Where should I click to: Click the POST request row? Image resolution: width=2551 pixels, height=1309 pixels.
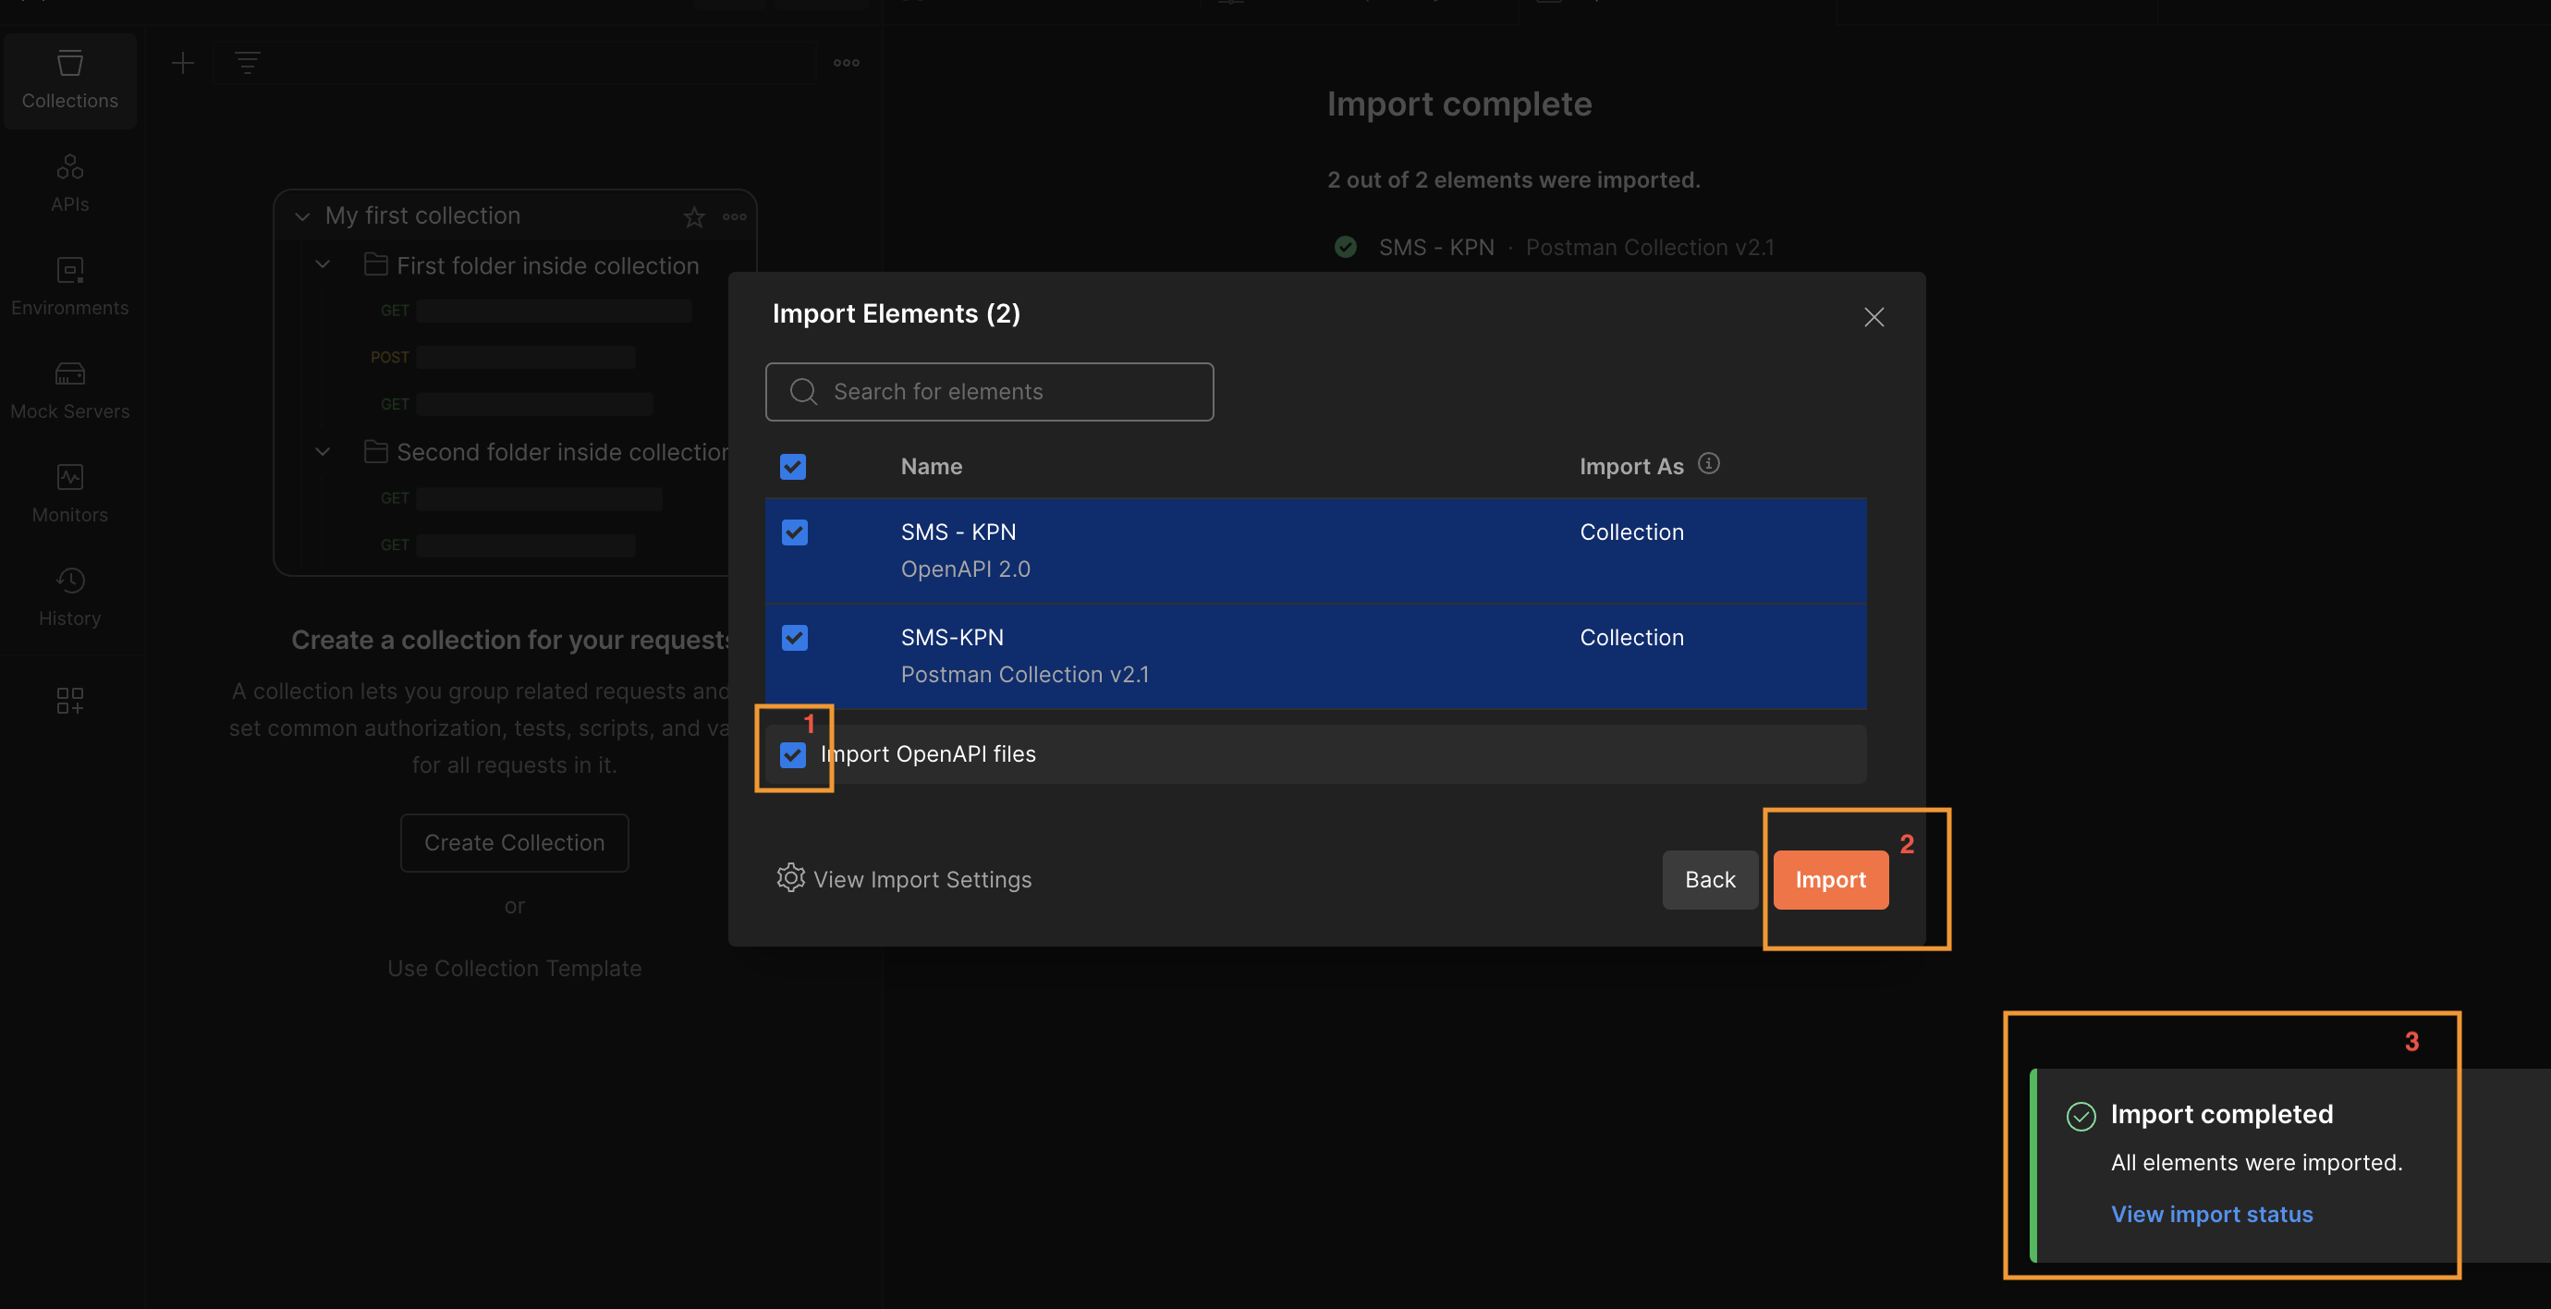point(502,358)
